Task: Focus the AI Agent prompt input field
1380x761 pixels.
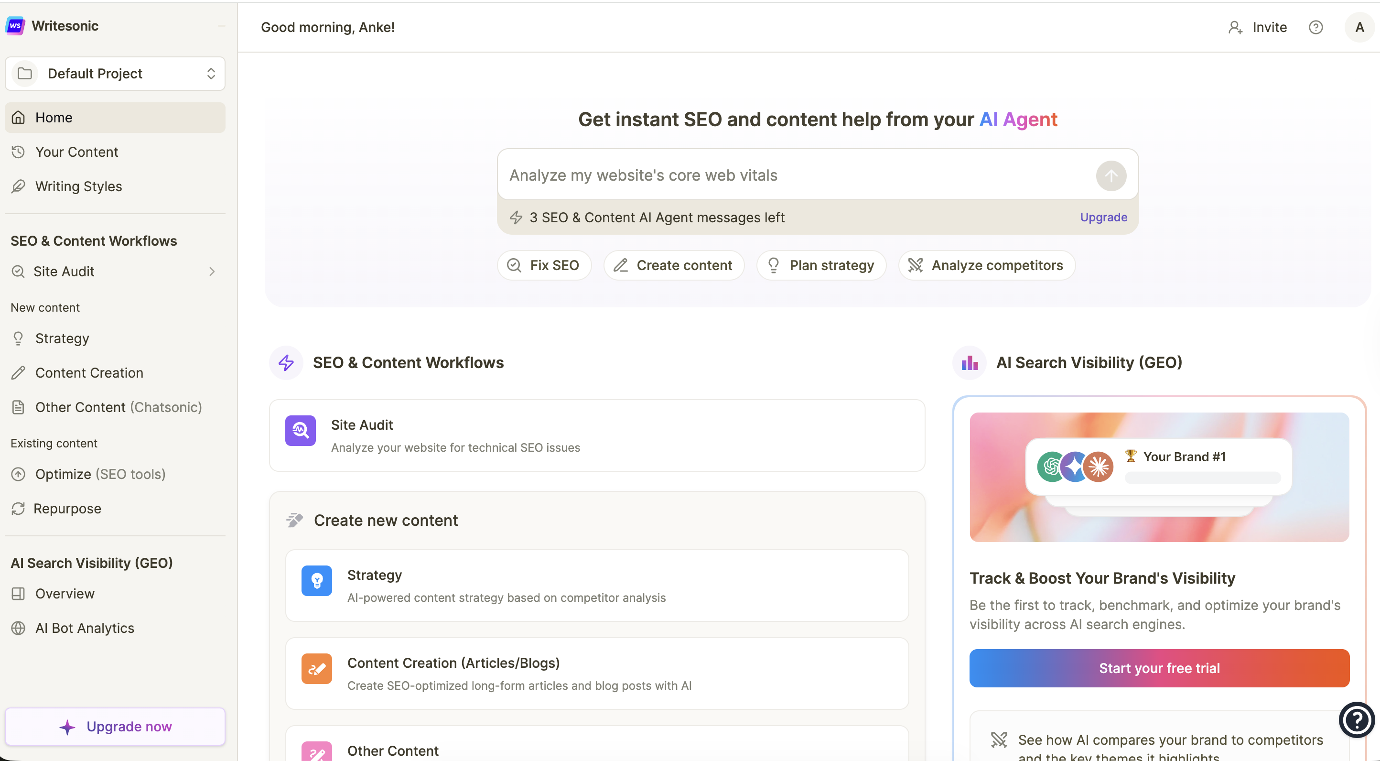Action: coord(793,175)
